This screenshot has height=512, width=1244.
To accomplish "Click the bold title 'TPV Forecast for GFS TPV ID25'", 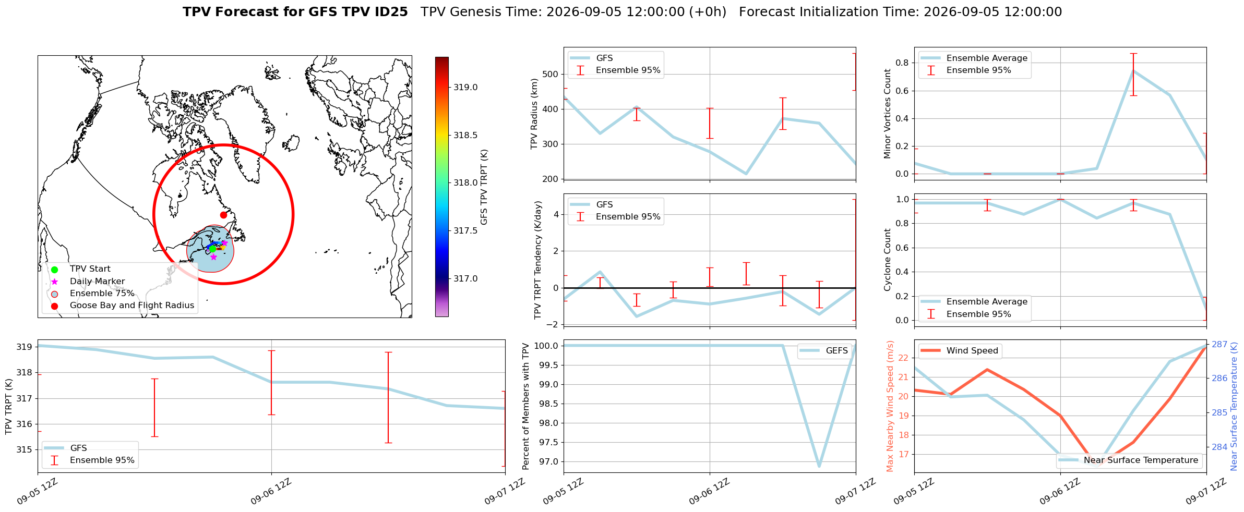I will pos(295,12).
